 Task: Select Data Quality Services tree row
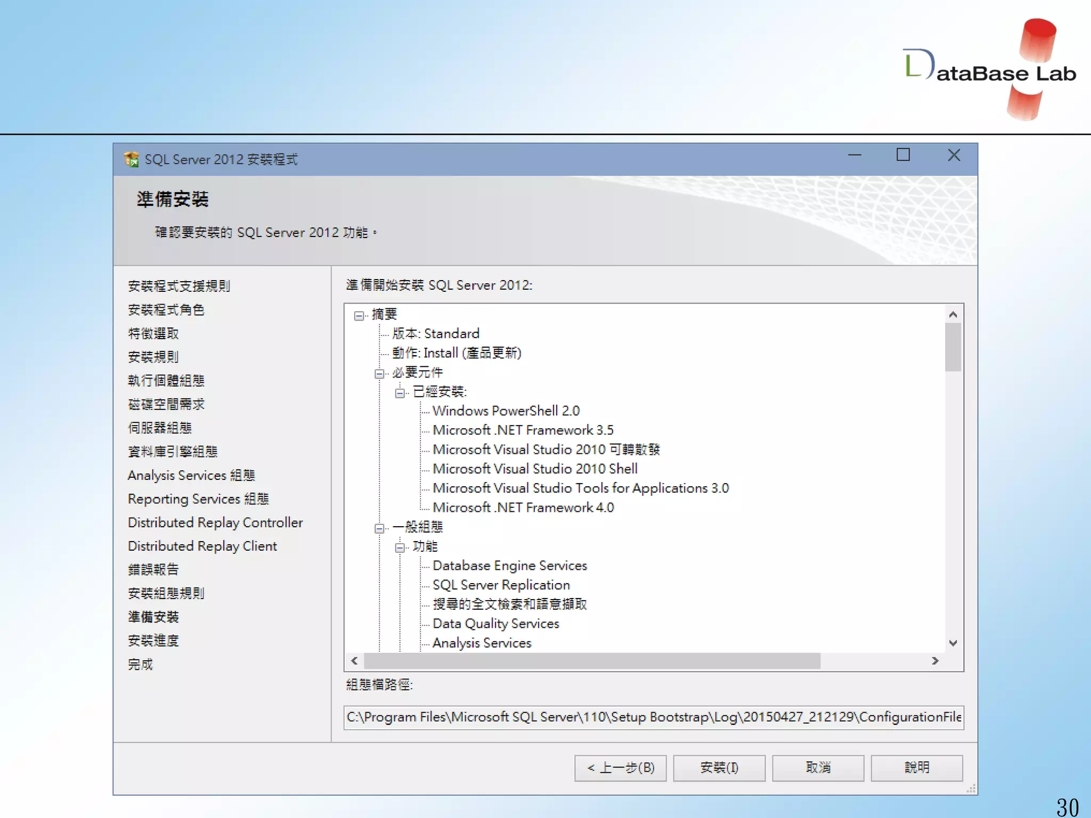tap(496, 624)
